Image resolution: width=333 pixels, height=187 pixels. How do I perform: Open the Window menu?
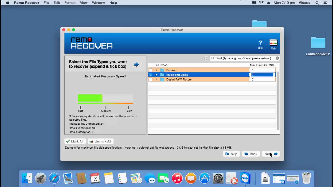(98, 3)
